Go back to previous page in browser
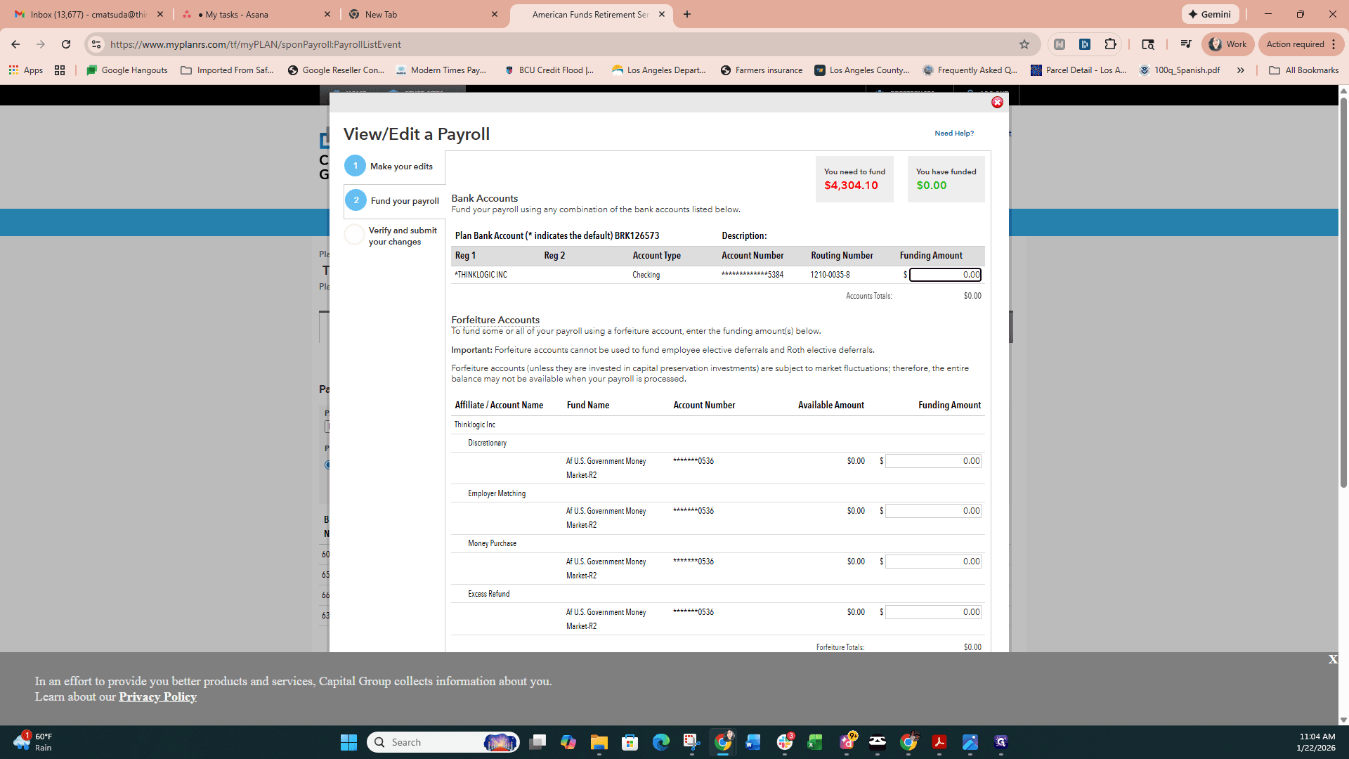 click(x=15, y=44)
